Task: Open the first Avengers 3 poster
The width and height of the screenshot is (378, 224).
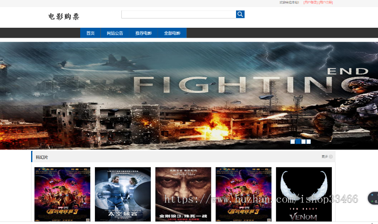Action: [x=63, y=194]
